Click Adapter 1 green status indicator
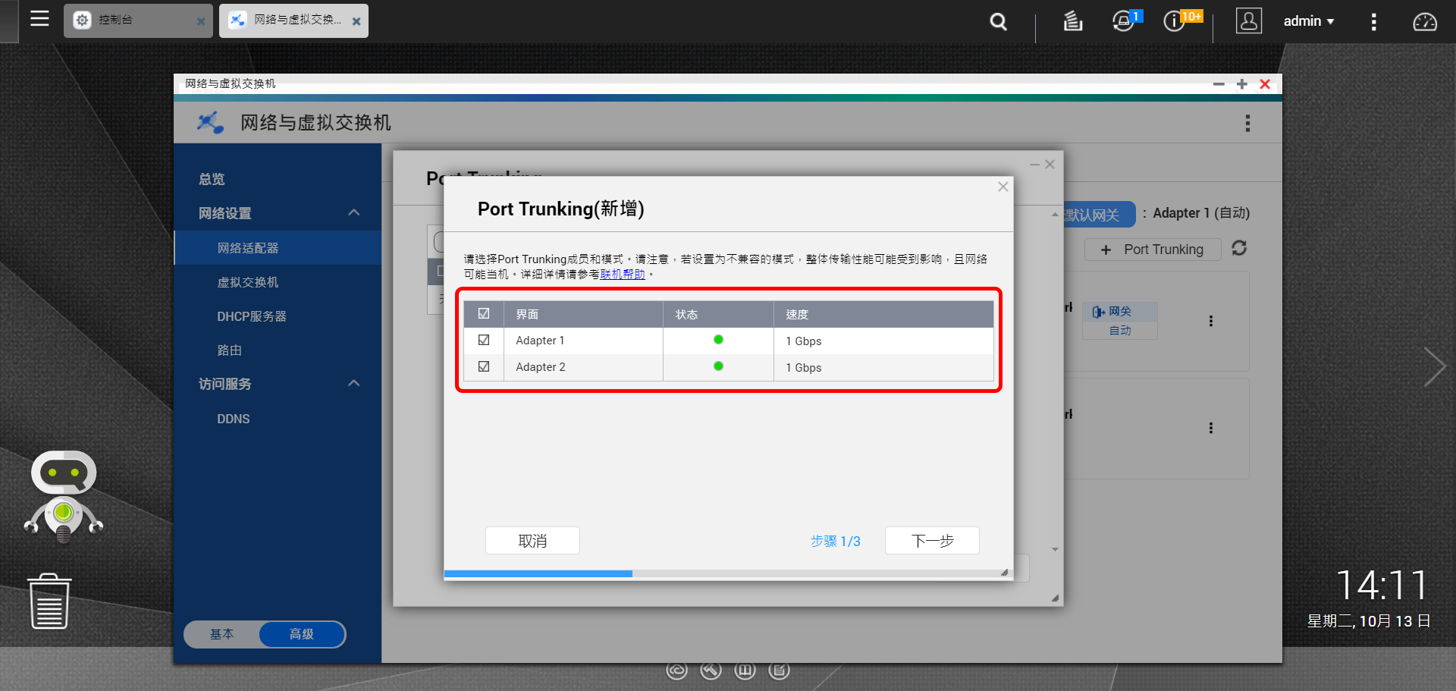Screen dimensions: 1456x691 click(718, 340)
